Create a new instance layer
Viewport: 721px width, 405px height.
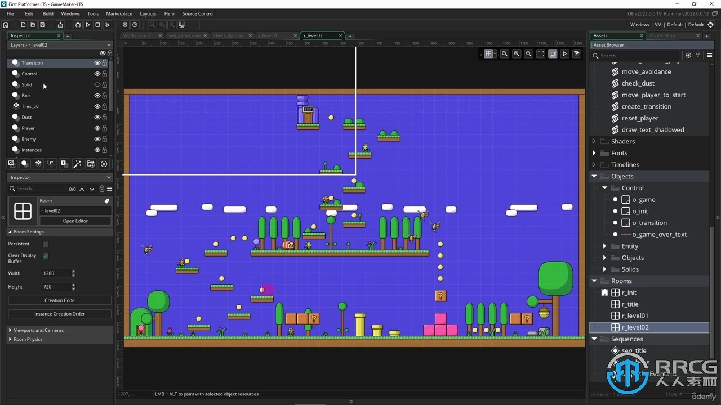coord(25,164)
